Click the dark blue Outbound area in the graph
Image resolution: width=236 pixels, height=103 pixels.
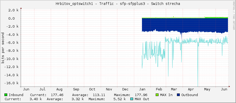(x=185, y=25)
